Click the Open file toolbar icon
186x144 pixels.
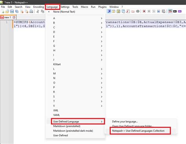[7, 11]
